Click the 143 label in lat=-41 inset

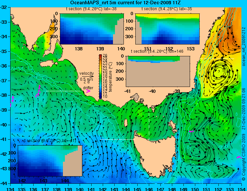(x=43, y=180)
